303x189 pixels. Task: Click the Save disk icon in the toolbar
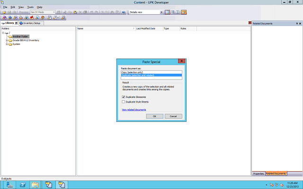(x=9, y=12)
